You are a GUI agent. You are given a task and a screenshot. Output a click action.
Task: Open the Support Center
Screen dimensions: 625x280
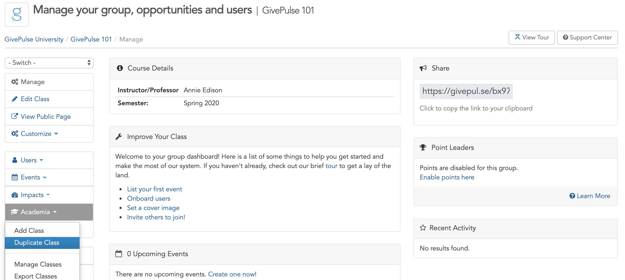point(587,38)
